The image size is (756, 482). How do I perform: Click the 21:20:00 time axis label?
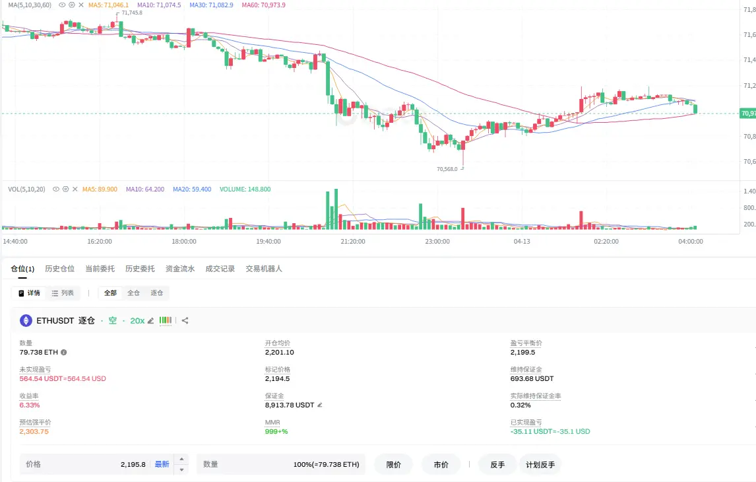coord(353,241)
